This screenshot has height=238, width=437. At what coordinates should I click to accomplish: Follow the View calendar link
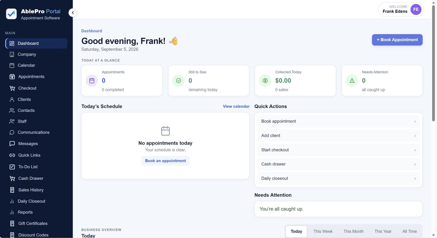click(236, 107)
